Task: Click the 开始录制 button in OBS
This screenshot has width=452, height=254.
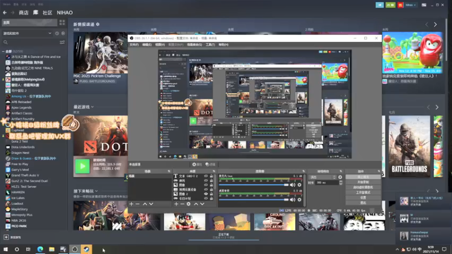Action: [362, 182]
